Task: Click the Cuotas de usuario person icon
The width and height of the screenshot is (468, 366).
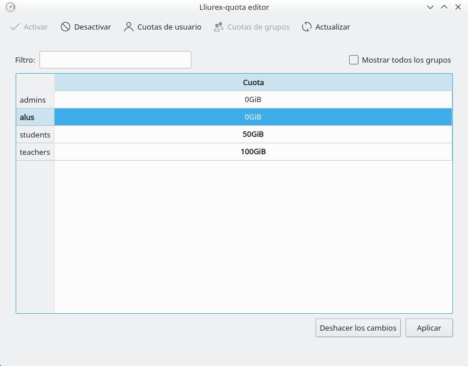Action: [129, 27]
